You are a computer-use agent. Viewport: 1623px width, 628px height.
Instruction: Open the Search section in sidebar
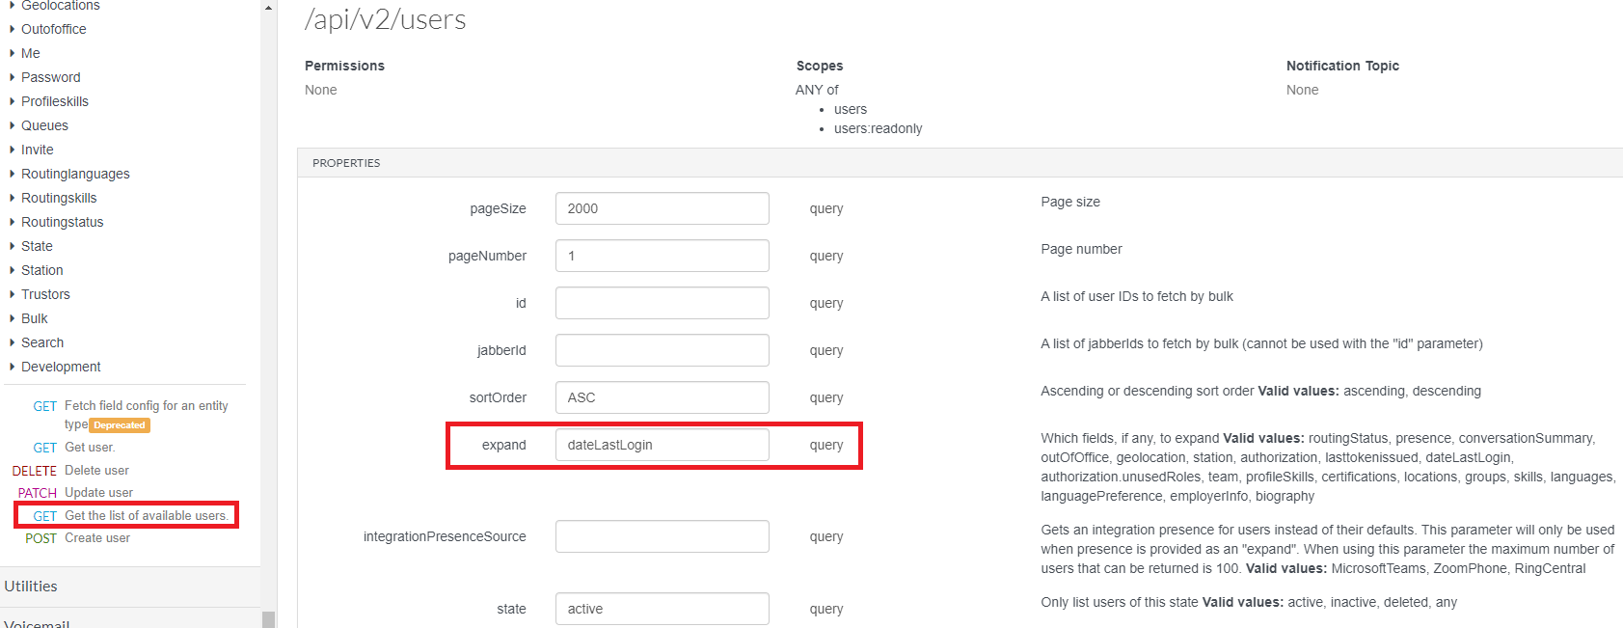click(x=42, y=342)
